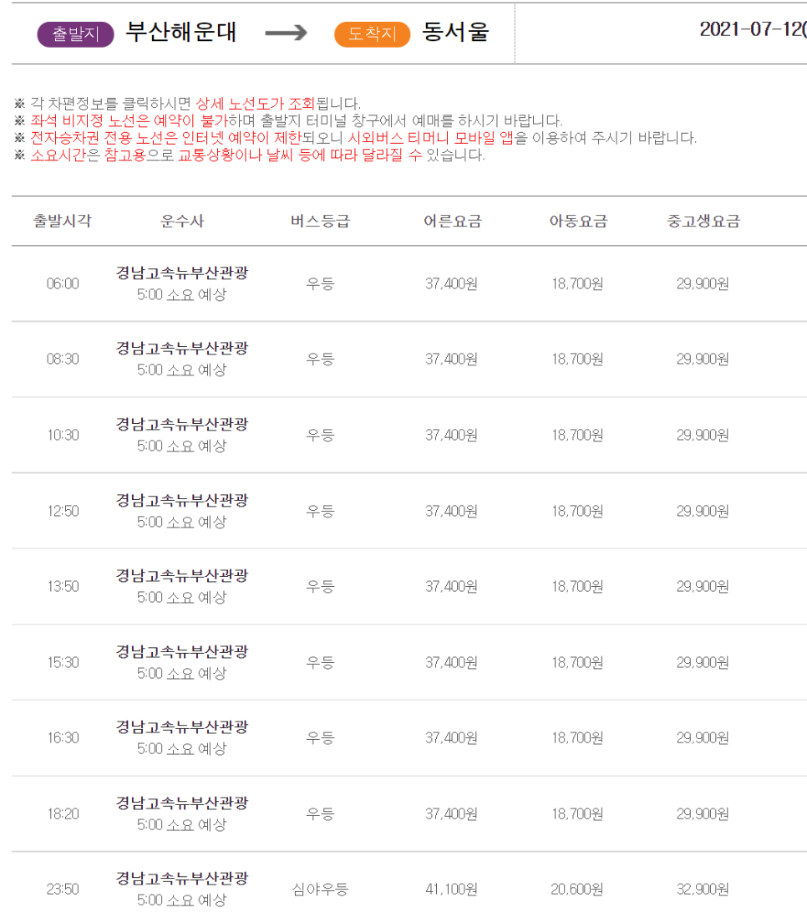Click the 버스등급 column header
Screen dimensions: 807x923
tap(320, 222)
